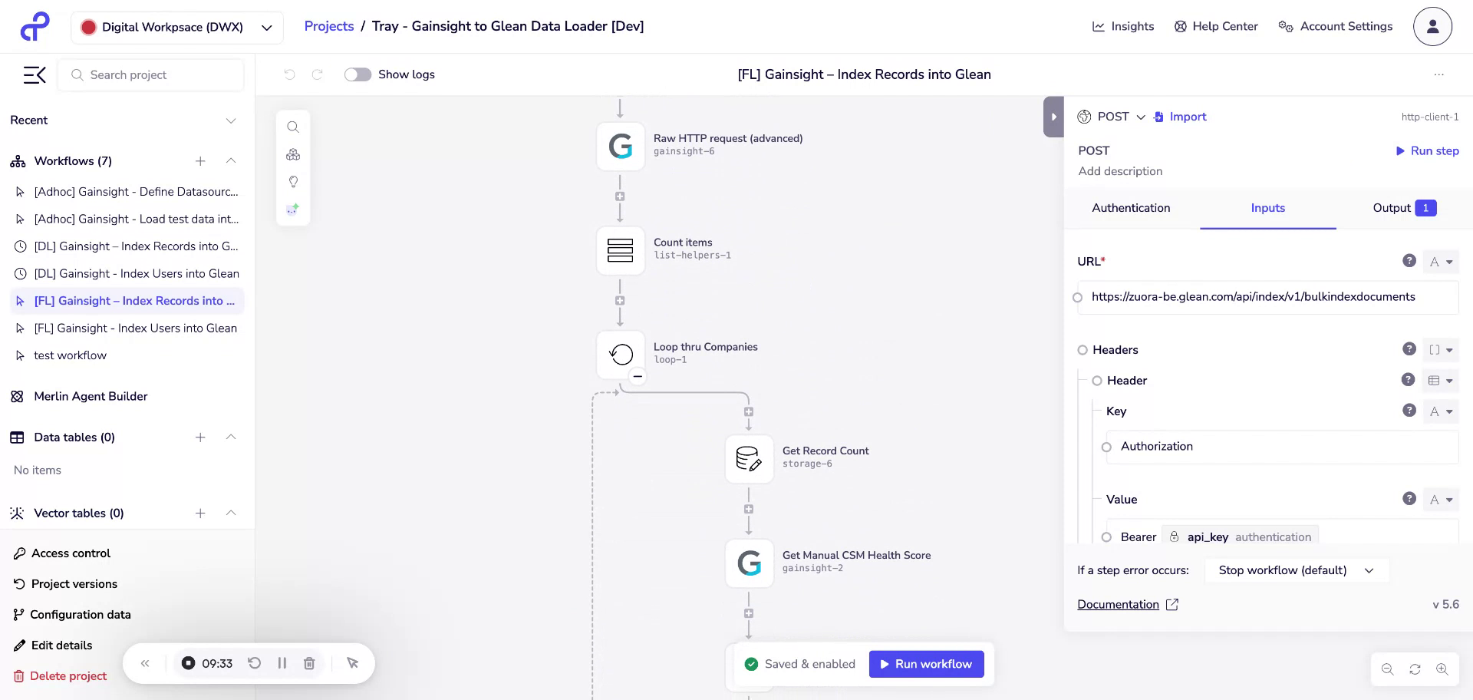Image resolution: width=1473 pixels, height=700 pixels.
Task: Enable the Show logs switch
Action: (x=358, y=74)
